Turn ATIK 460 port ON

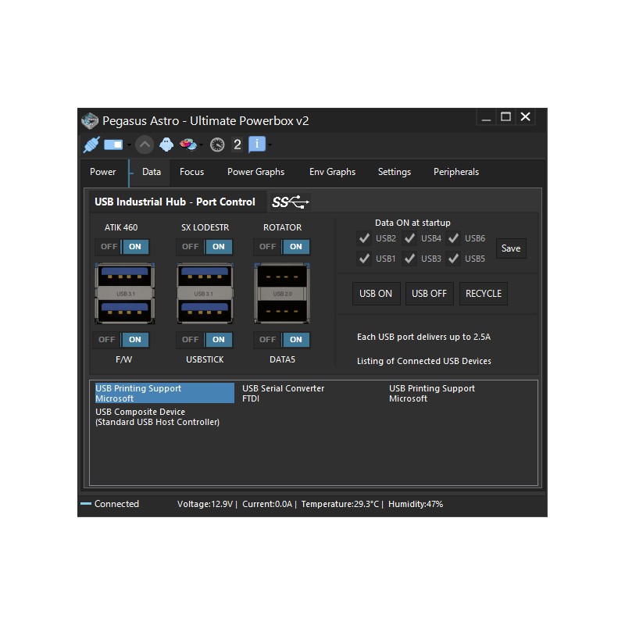[x=135, y=247]
